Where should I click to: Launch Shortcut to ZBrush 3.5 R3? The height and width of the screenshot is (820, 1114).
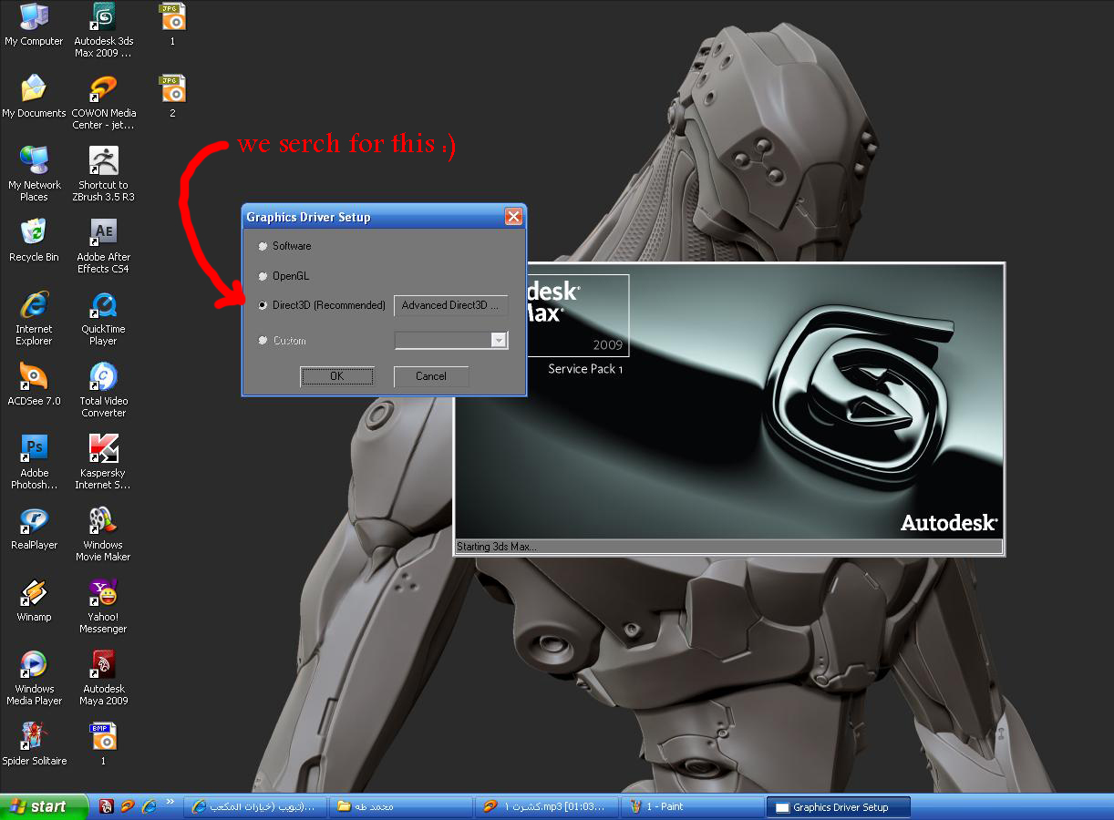pos(103,173)
